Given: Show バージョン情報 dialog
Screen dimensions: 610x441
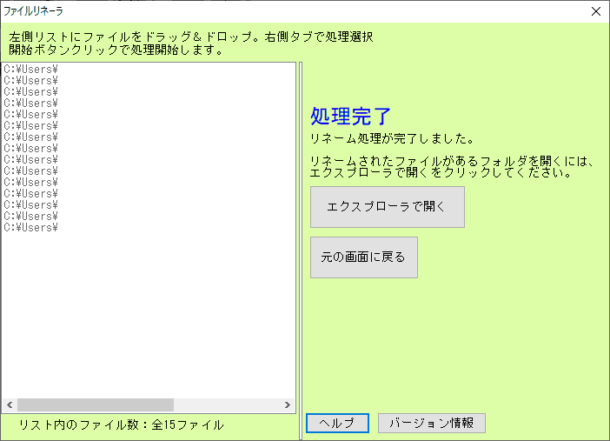Looking at the screenshot, I should point(431,423).
